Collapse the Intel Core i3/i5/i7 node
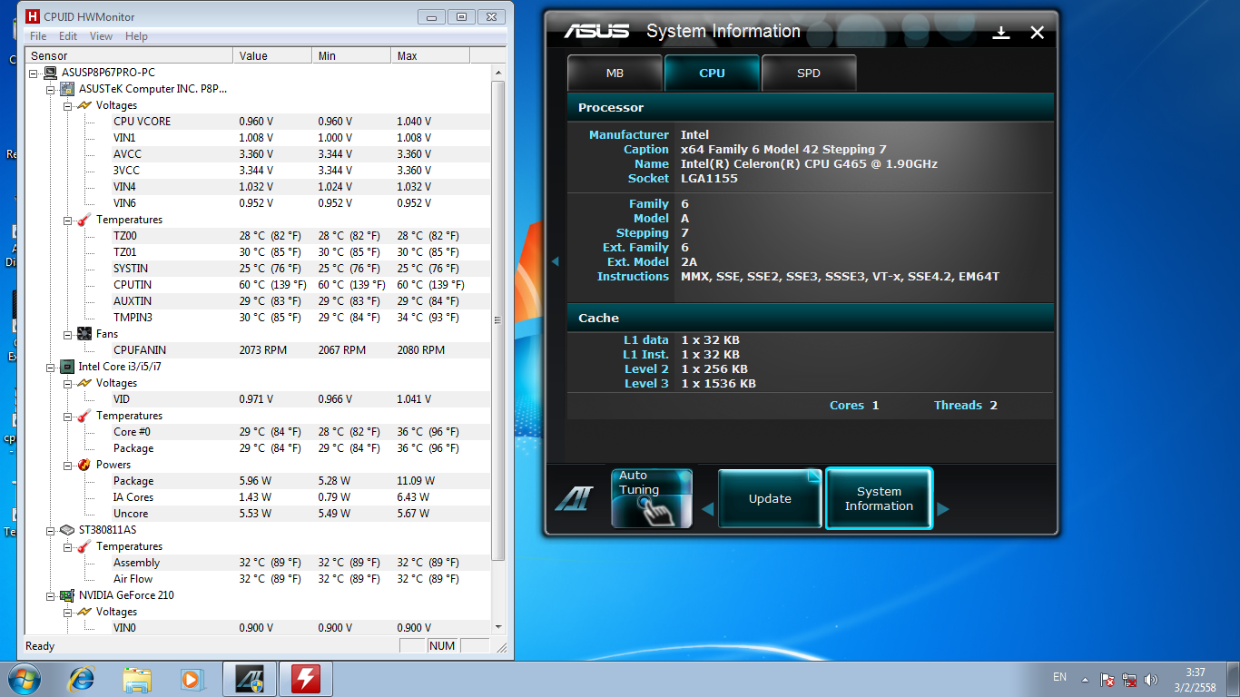 pyautogui.click(x=51, y=367)
